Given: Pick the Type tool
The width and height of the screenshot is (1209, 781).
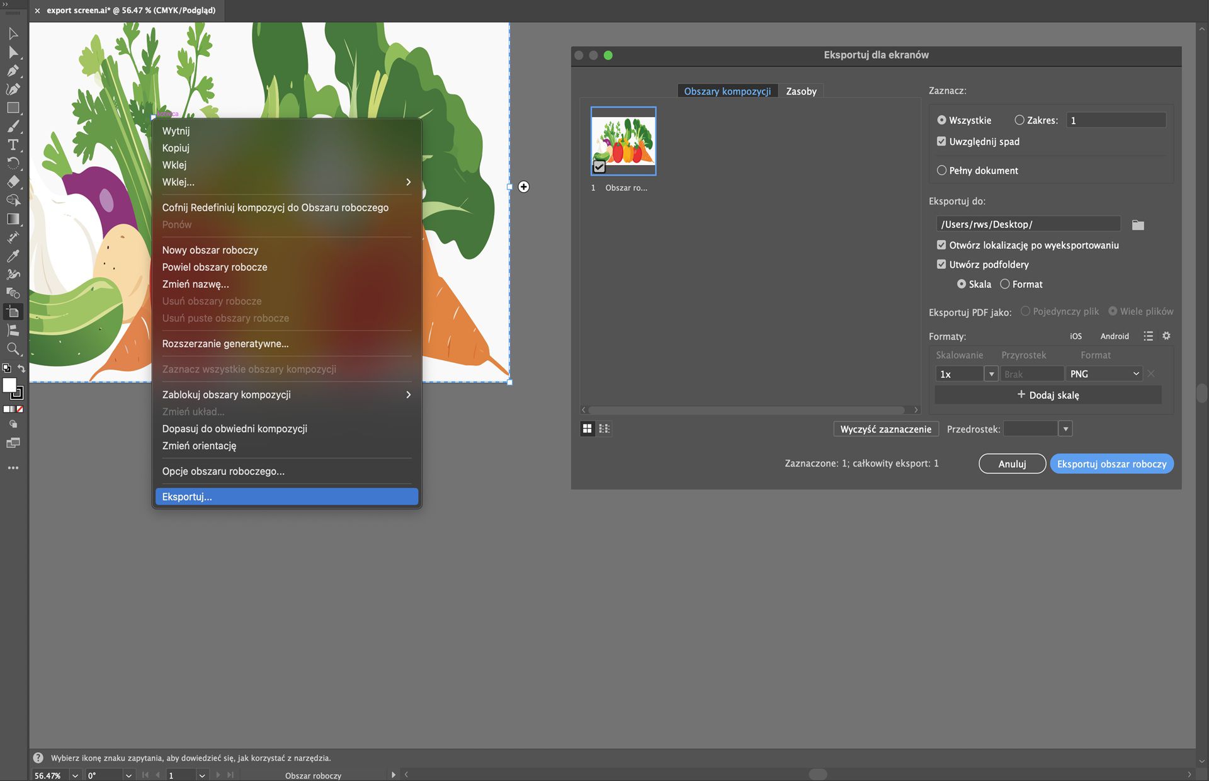Looking at the screenshot, I should [x=13, y=144].
